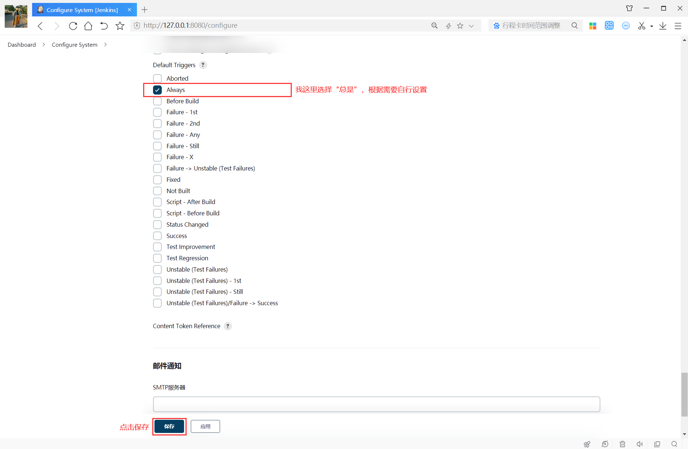Click the lightning speed mode icon
This screenshot has width=688, height=449.
click(448, 26)
